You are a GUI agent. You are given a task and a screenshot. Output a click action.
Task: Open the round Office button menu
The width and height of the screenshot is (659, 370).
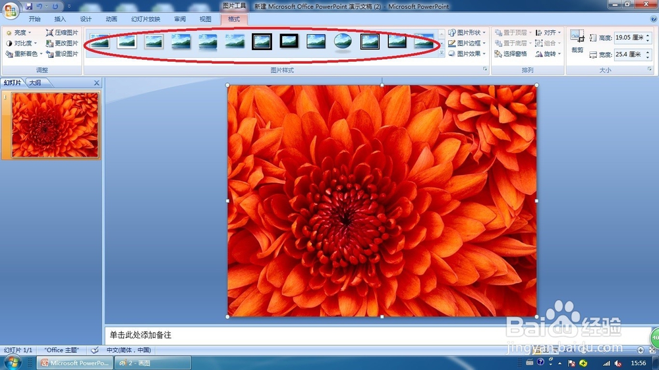click(10, 10)
